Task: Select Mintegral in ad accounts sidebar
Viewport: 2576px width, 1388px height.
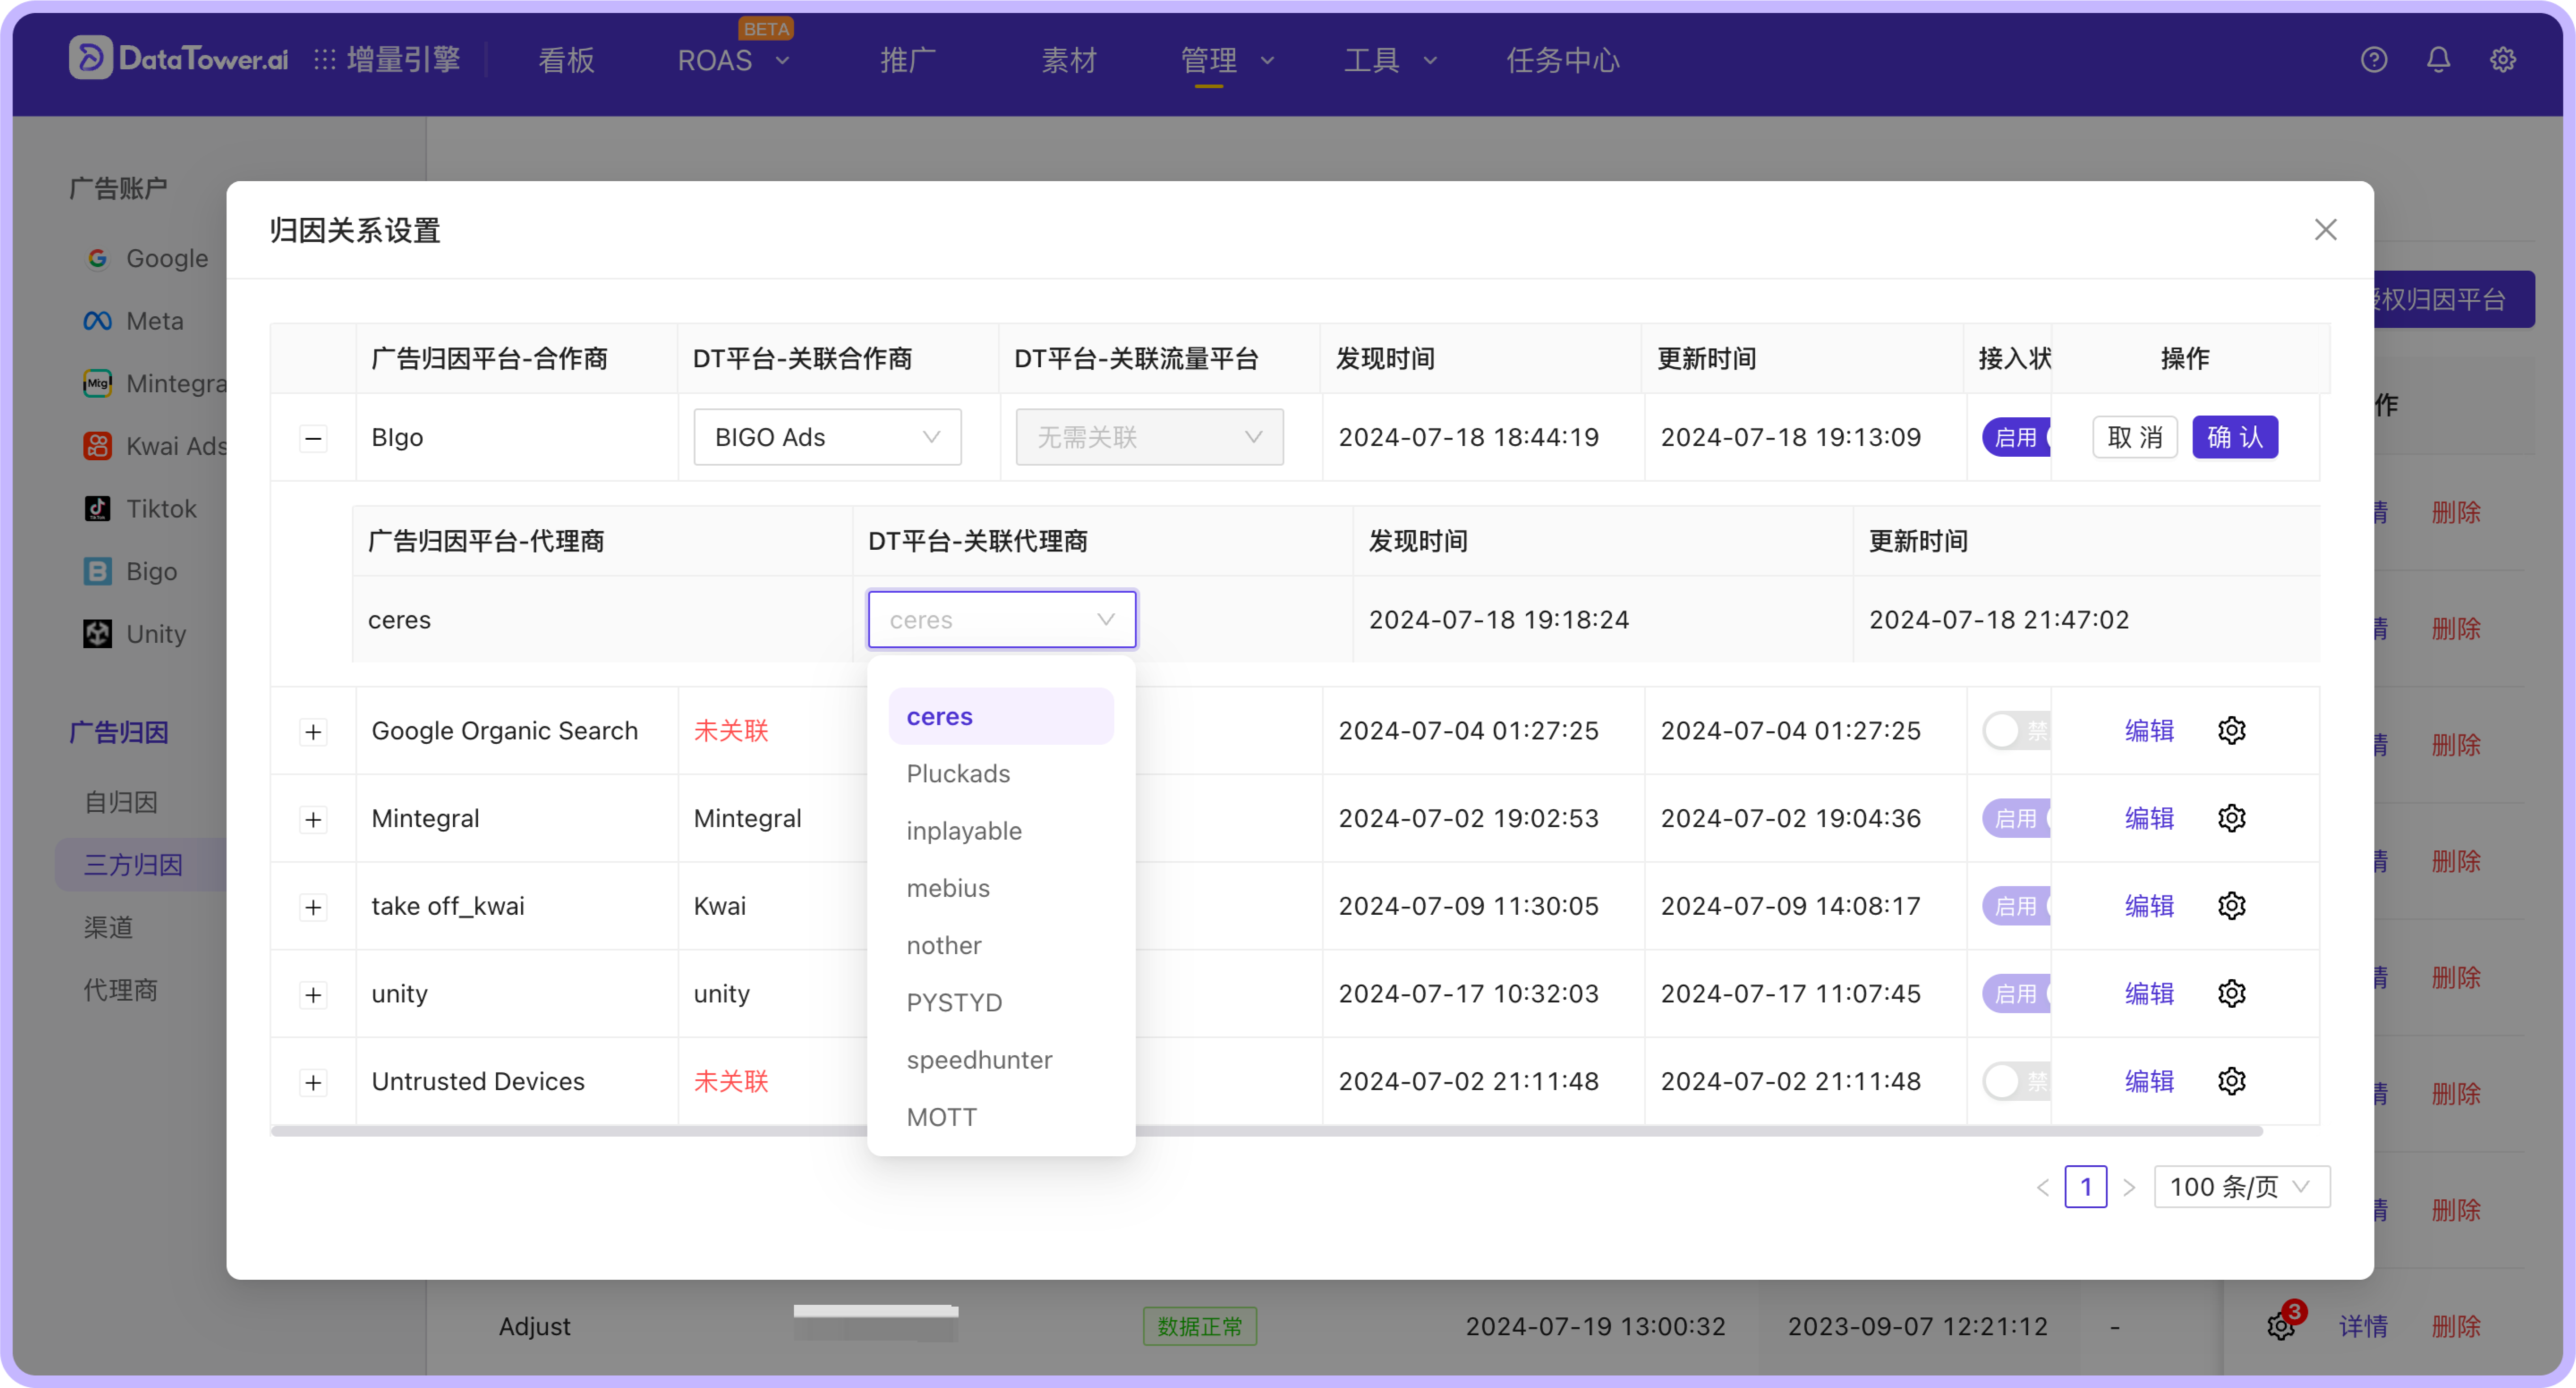Action: tap(155, 383)
